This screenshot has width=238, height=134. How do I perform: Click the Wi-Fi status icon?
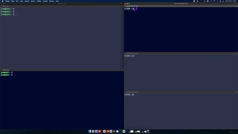pos(214,1)
